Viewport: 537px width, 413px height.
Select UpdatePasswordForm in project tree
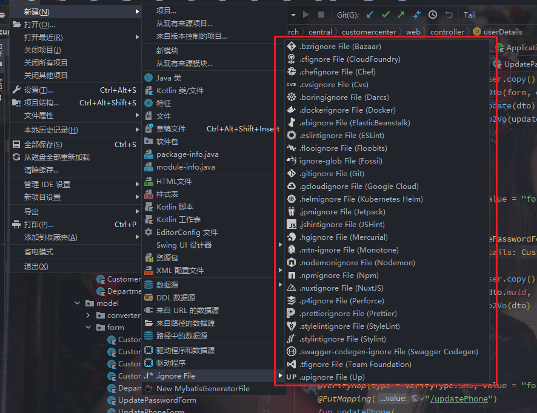point(157,400)
